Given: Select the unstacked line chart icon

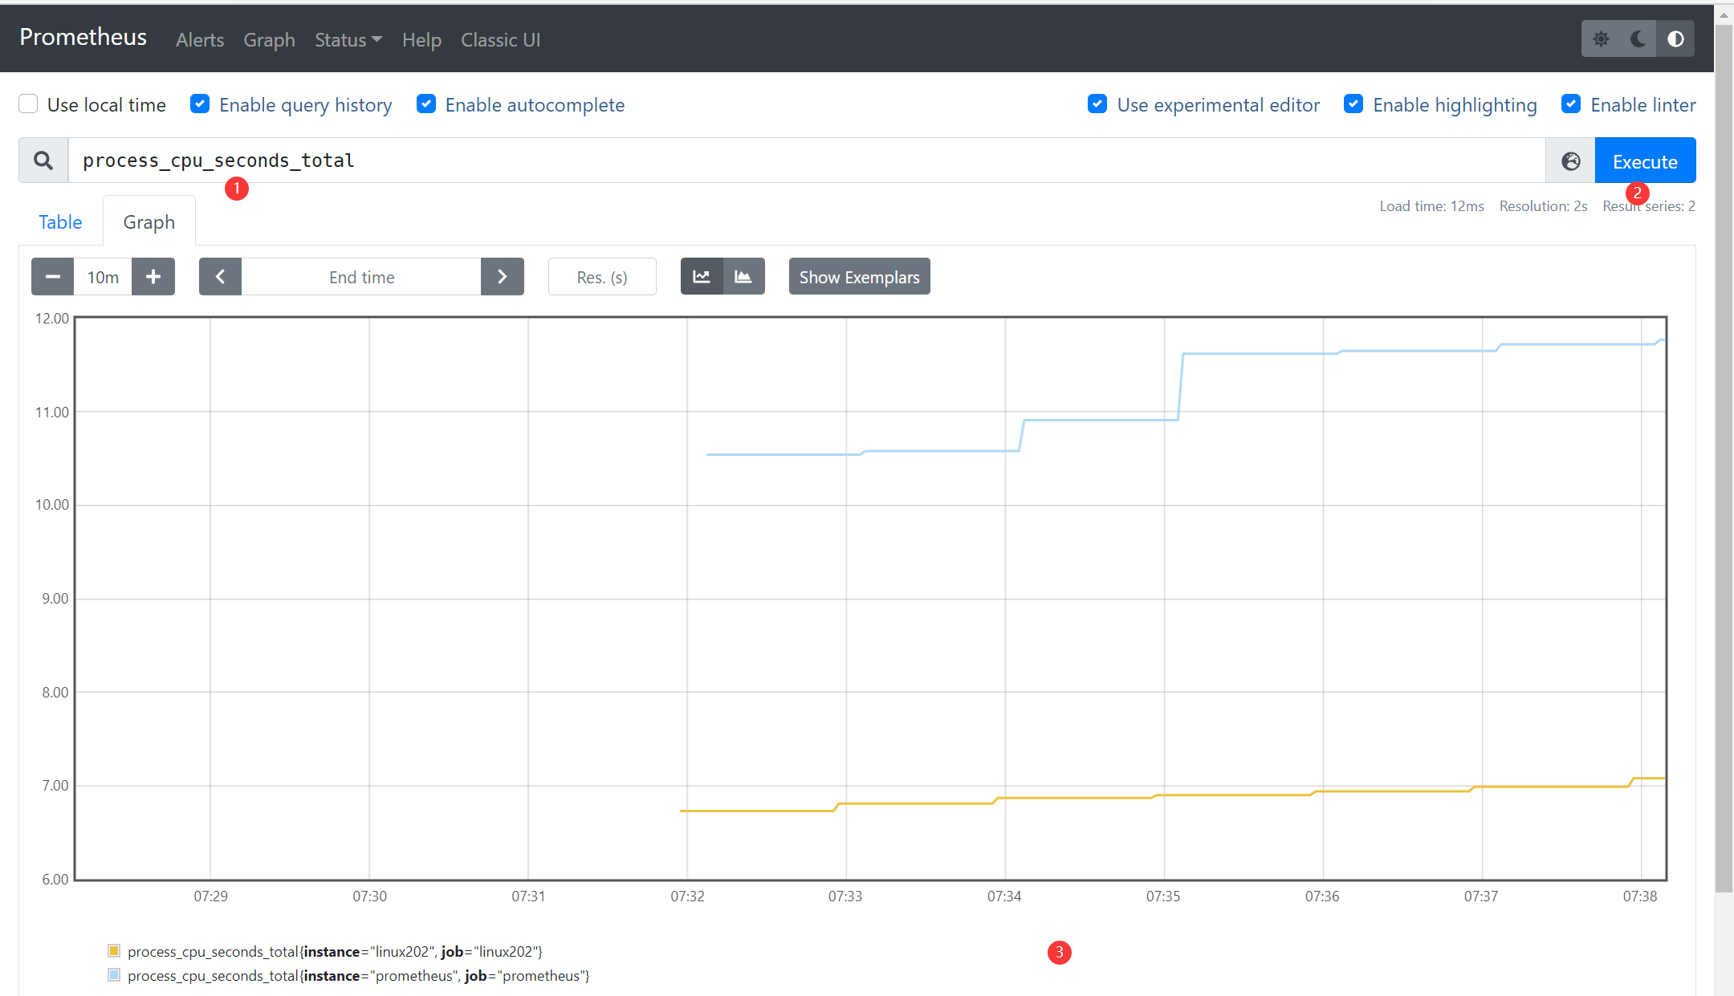Looking at the screenshot, I should 702,277.
